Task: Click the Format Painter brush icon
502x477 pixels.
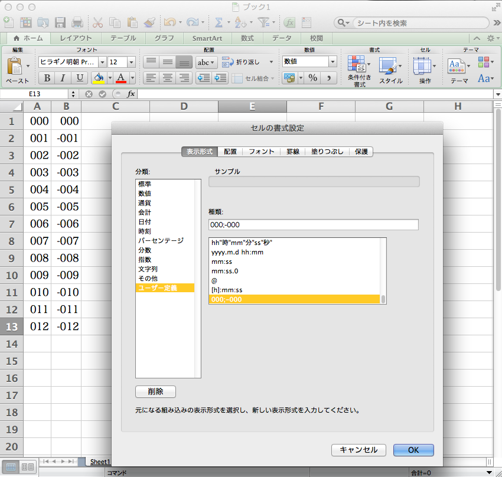Action: [149, 22]
